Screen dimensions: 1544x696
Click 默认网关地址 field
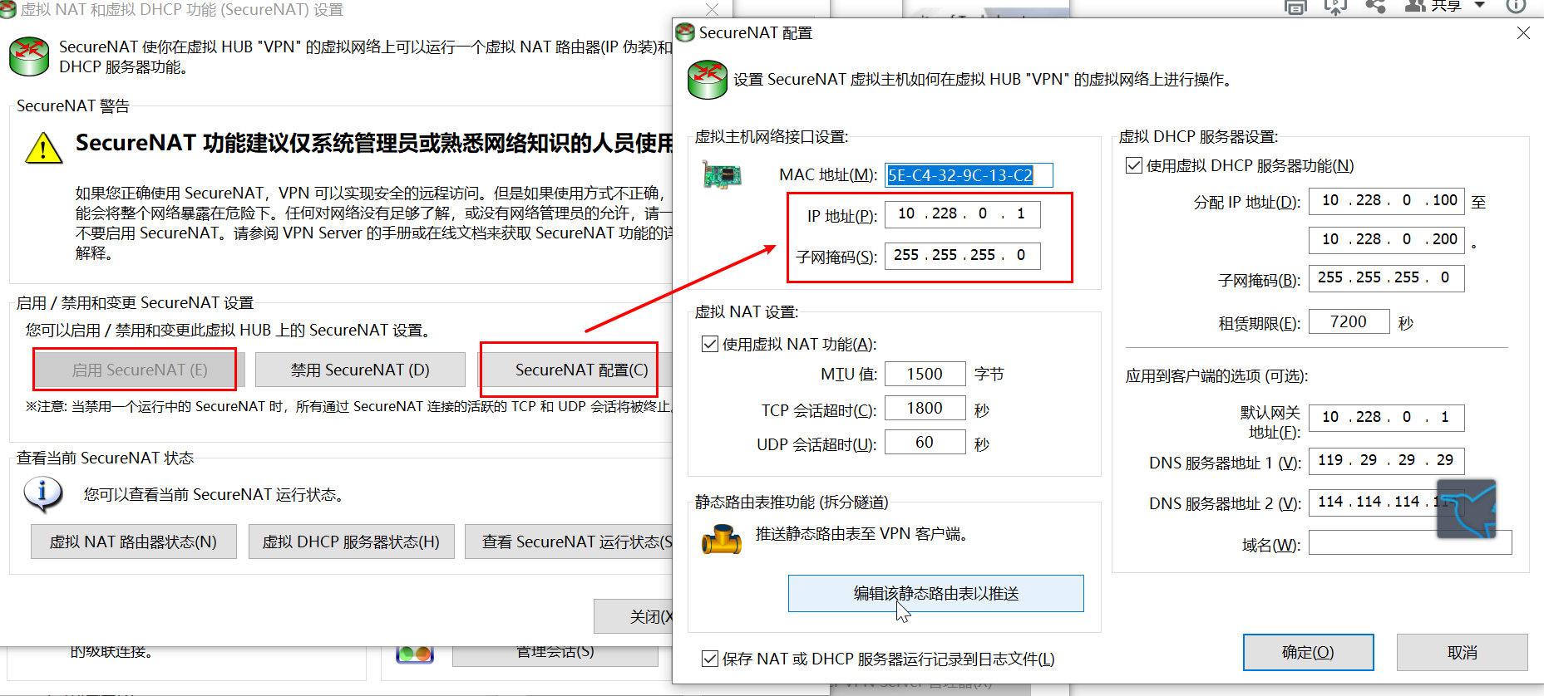tap(1387, 418)
